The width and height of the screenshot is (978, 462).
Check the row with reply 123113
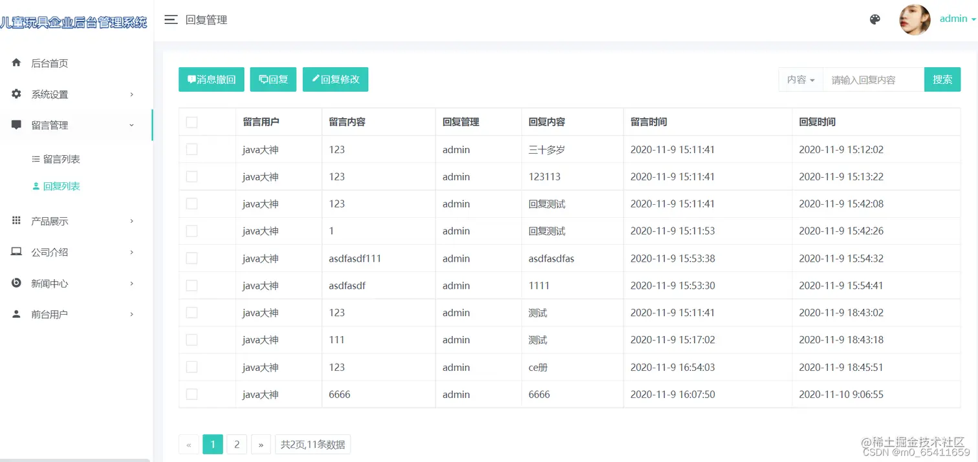[191, 176]
